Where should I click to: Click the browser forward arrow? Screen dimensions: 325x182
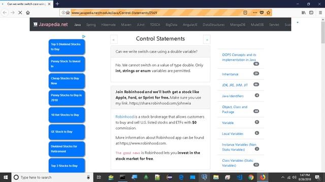[12, 13]
